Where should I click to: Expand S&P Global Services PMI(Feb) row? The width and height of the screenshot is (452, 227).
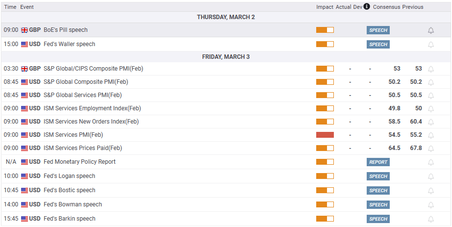[x=82, y=95]
